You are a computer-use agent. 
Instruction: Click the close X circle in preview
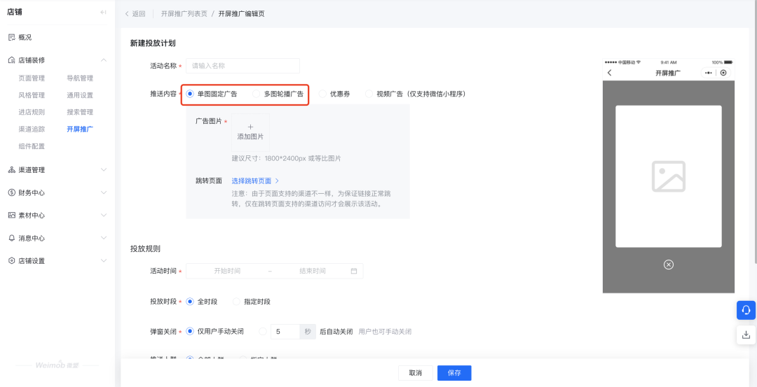click(669, 264)
